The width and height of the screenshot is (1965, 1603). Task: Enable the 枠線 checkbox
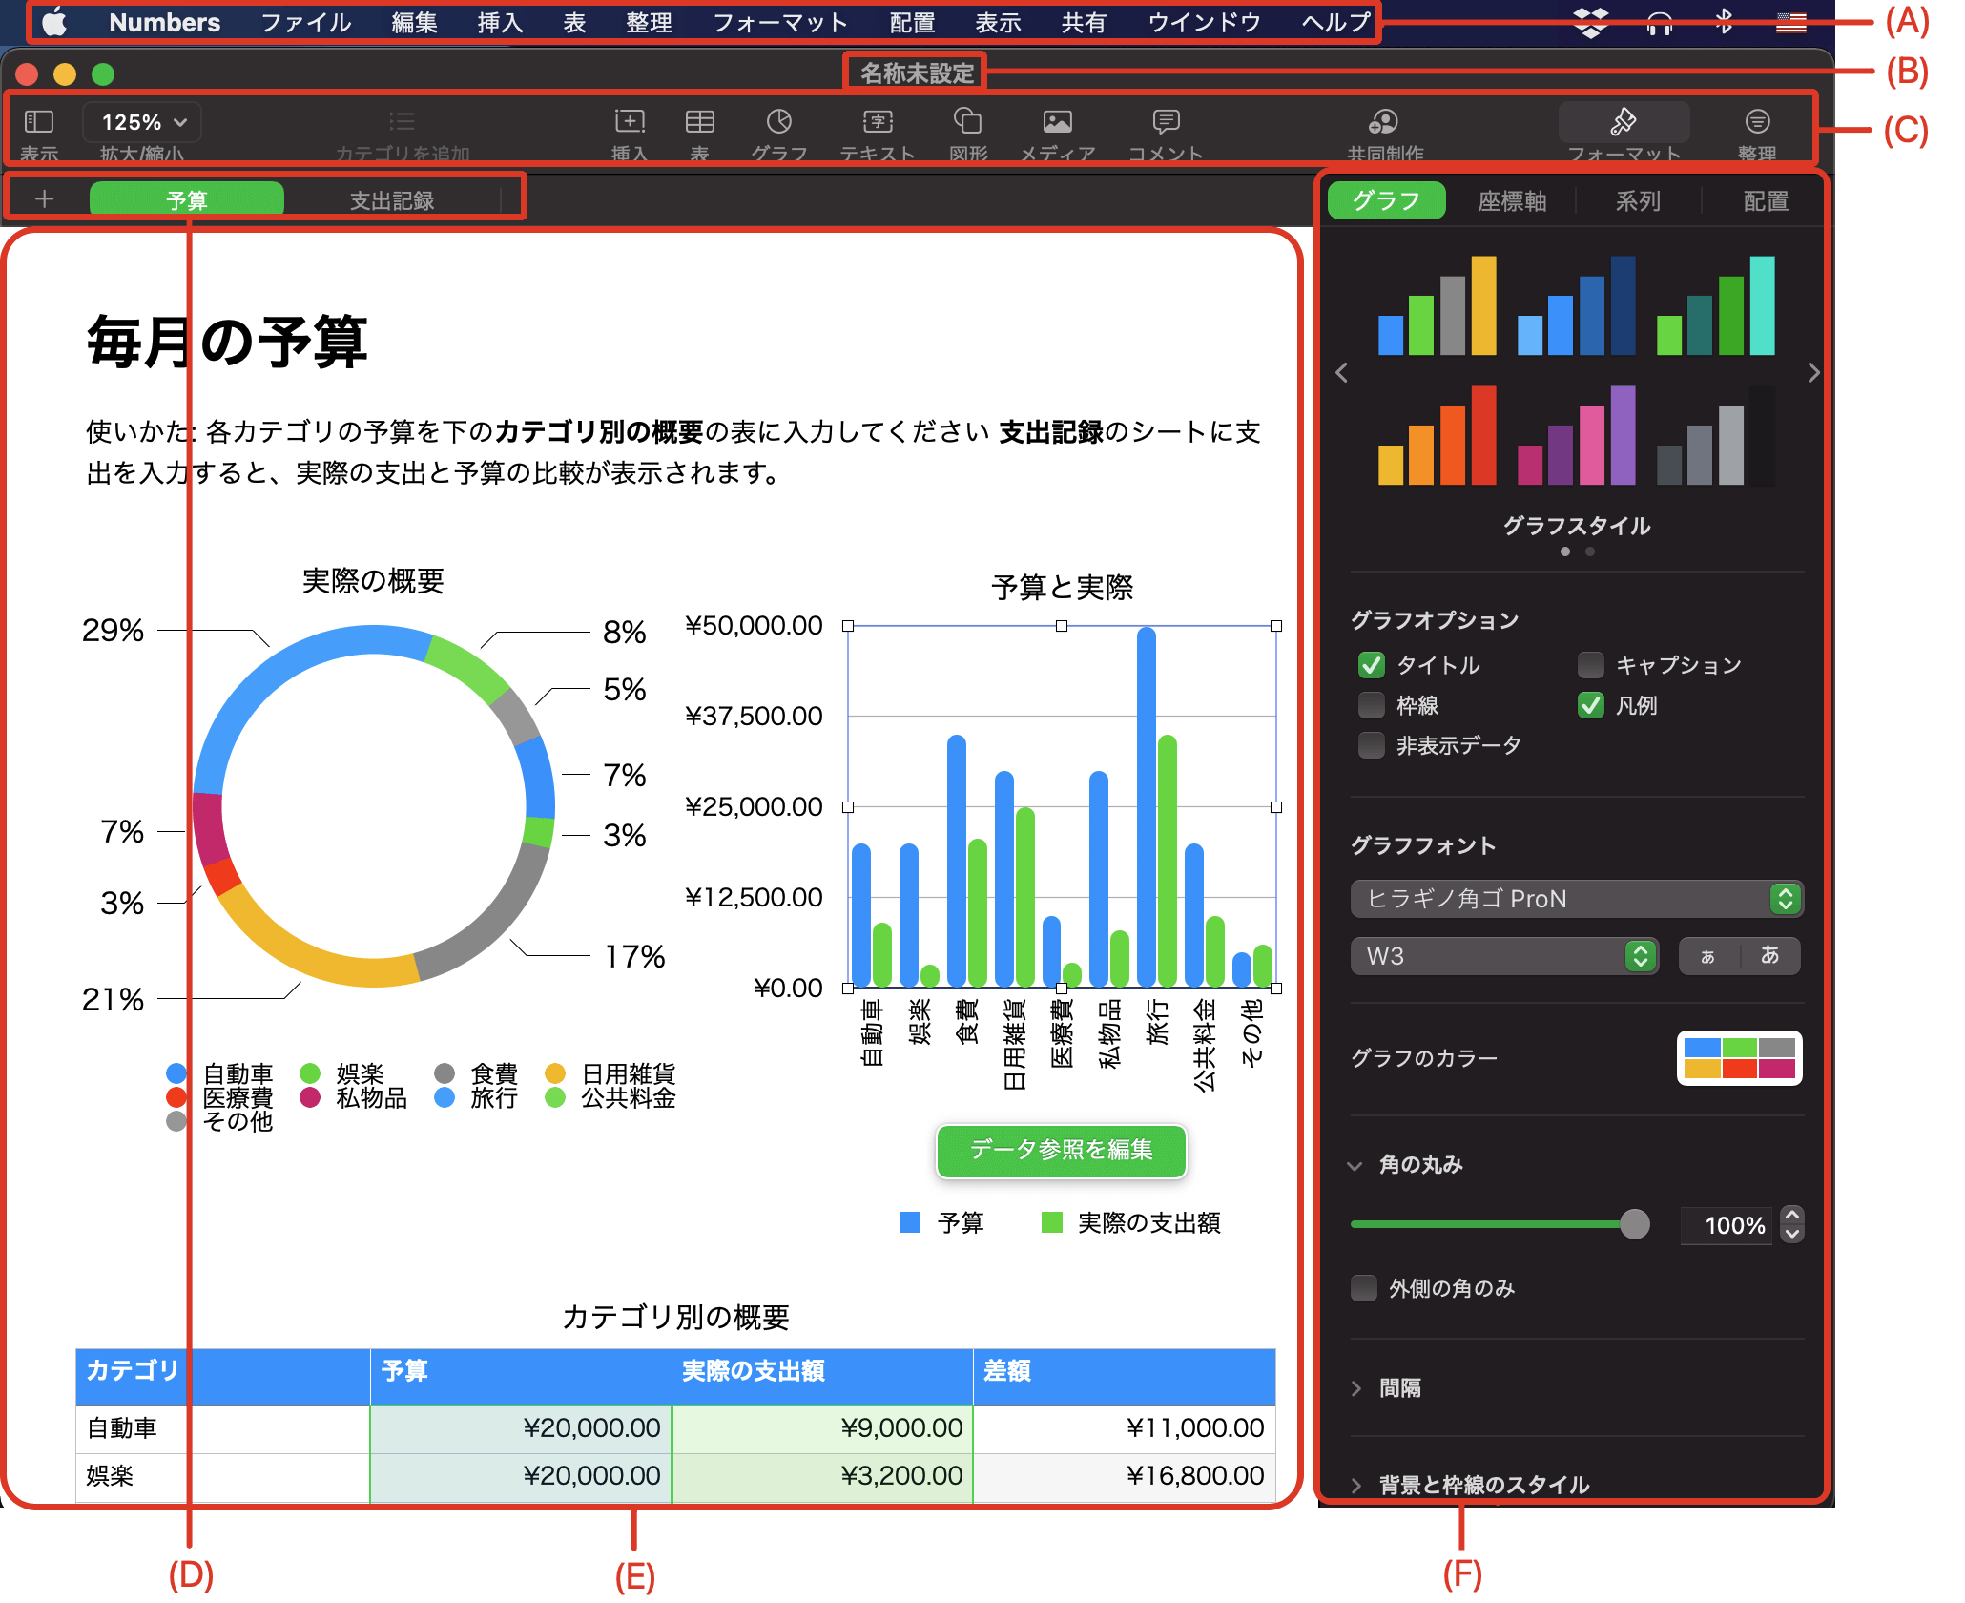[x=1371, y=705]
